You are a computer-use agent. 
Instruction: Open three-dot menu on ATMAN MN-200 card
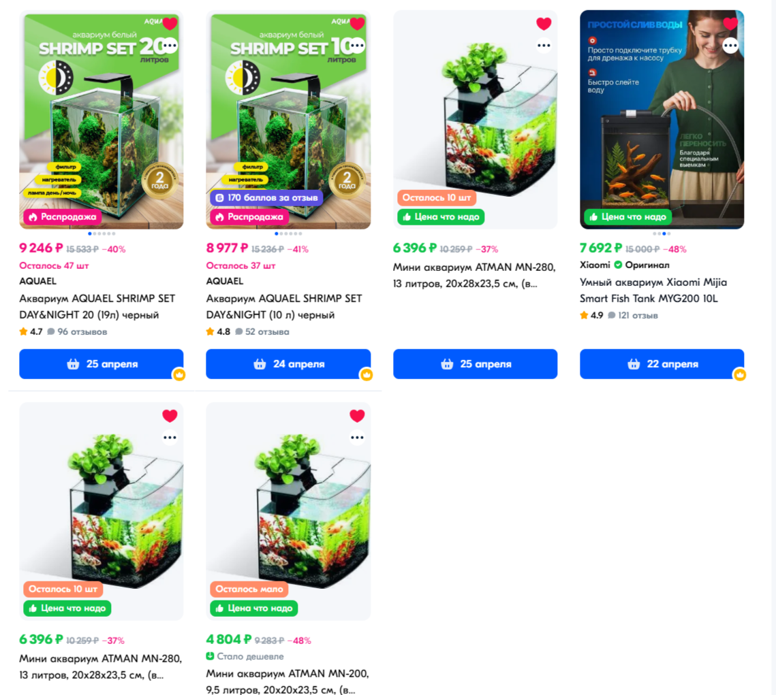357,438
